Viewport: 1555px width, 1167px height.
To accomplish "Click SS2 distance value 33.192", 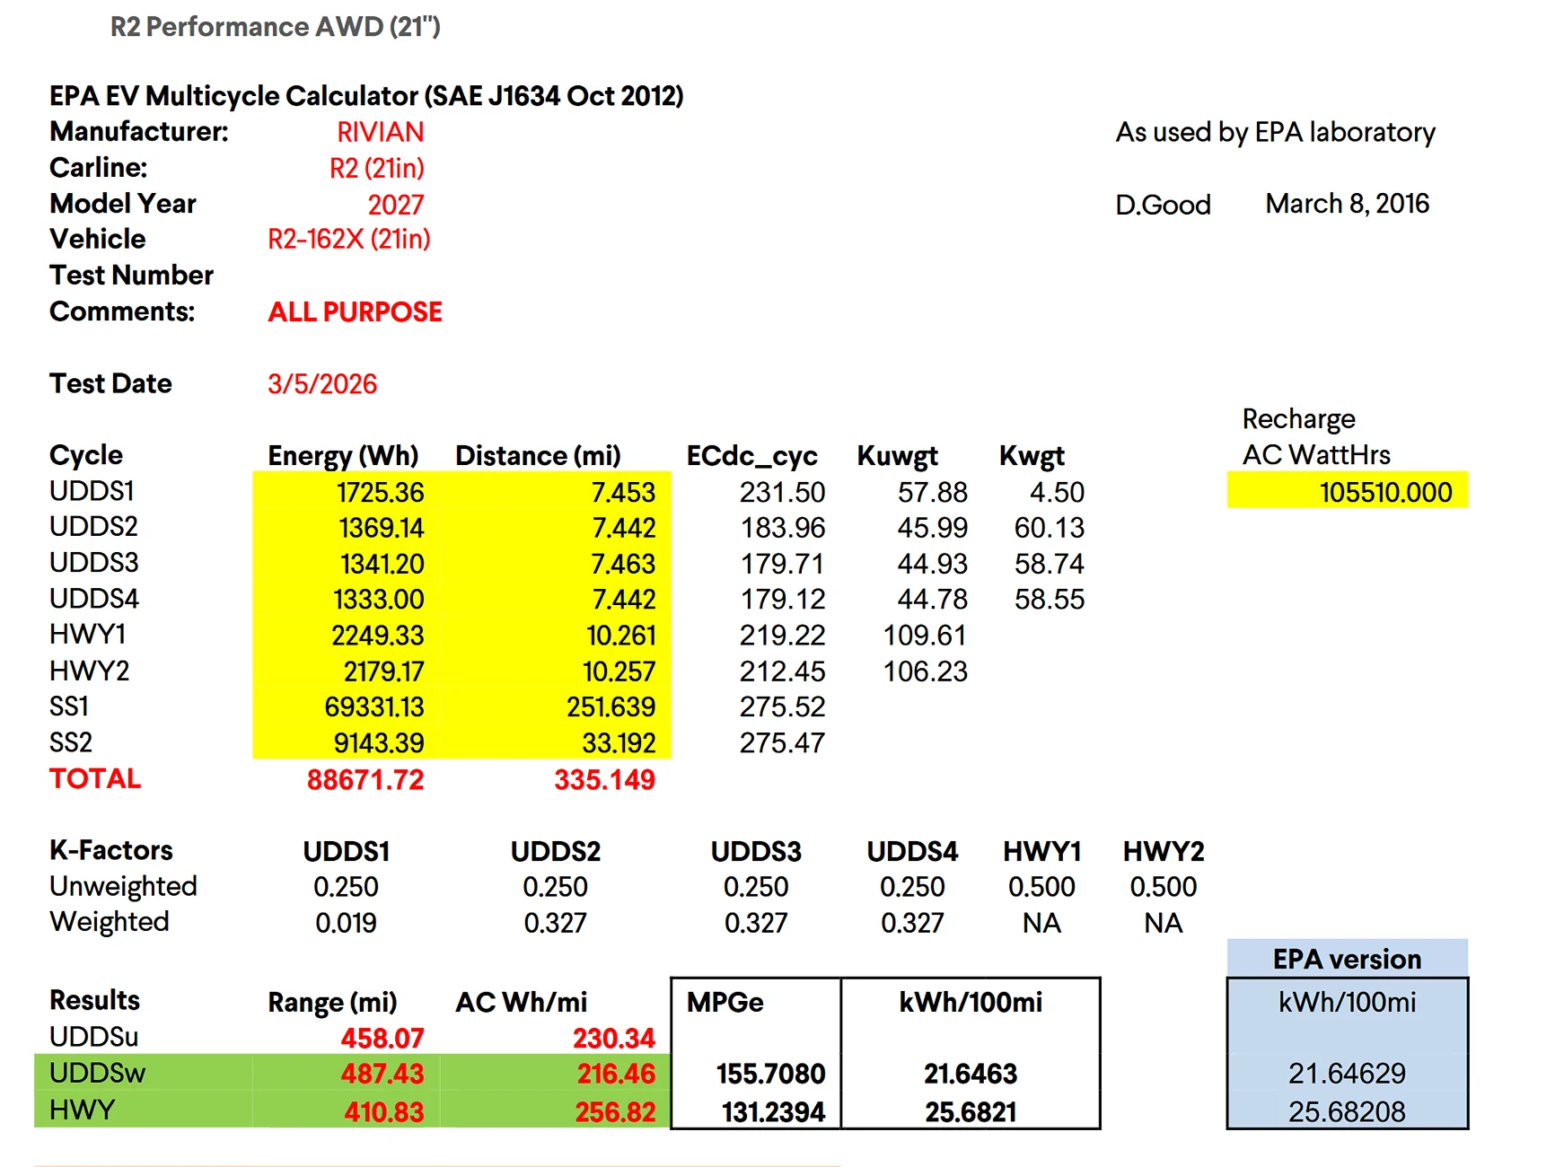I will 619,743.
